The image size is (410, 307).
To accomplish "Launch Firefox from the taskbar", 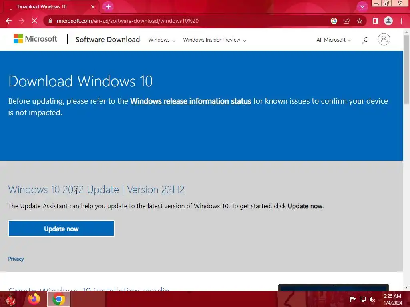I will pyautogui.click(x=34, y=299).
